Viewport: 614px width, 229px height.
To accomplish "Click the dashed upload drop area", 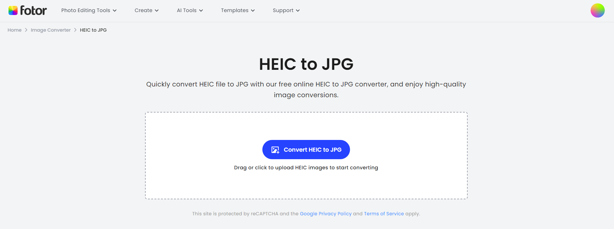I will pyautogui.click(x=306, y=156).
